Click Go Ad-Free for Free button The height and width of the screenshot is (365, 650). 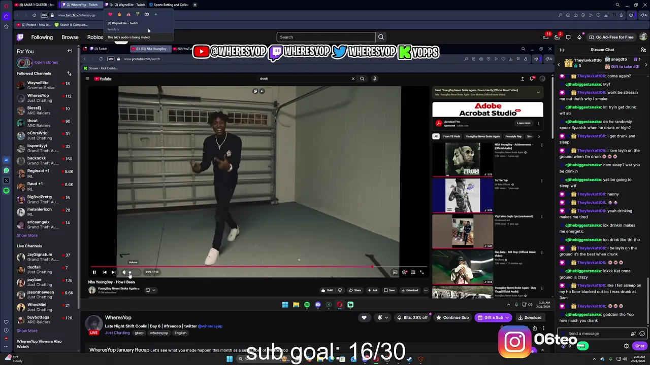(611, 37)
